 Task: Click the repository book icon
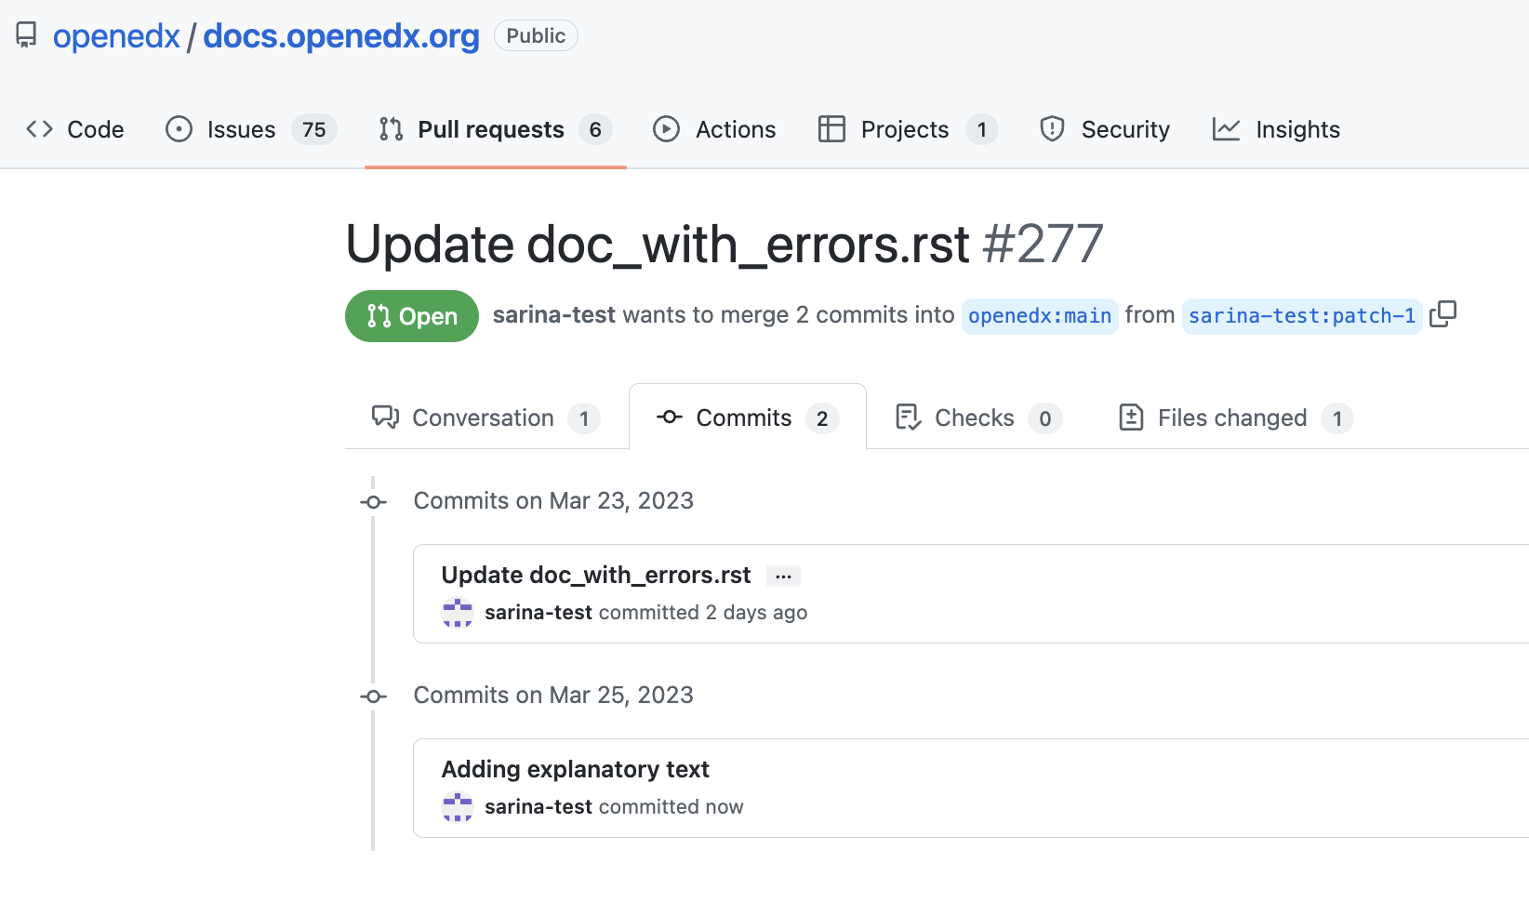(25, 34)
